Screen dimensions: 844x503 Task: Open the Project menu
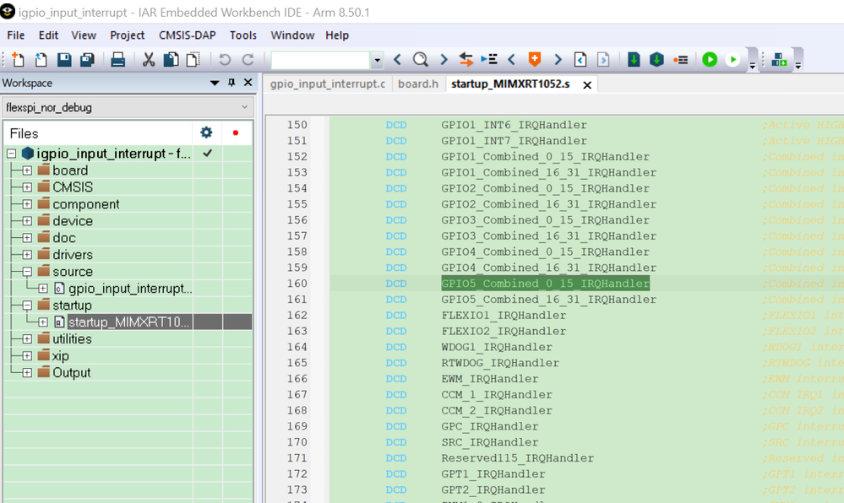pyautogui.click(x=127, y=35)
